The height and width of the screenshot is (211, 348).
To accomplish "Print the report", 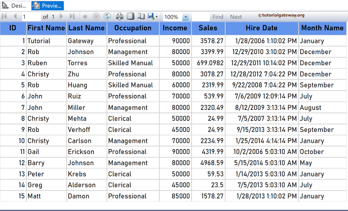I will pos(120,16).
